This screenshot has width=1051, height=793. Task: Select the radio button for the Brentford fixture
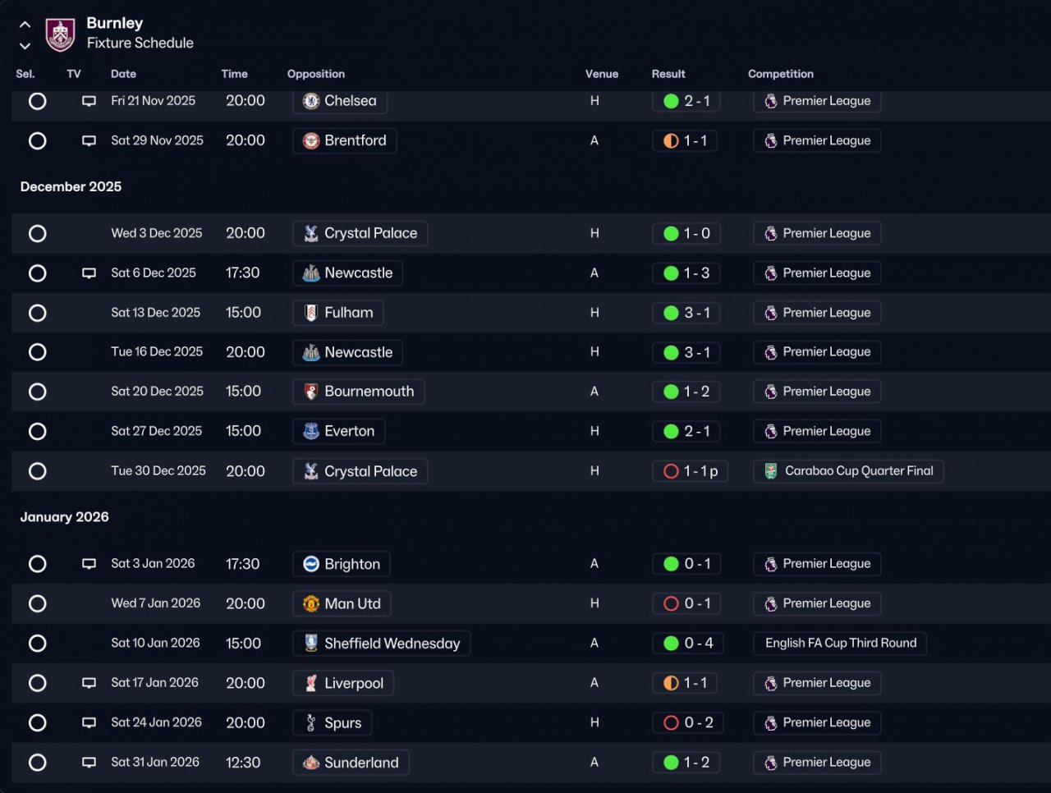[37, 140]
